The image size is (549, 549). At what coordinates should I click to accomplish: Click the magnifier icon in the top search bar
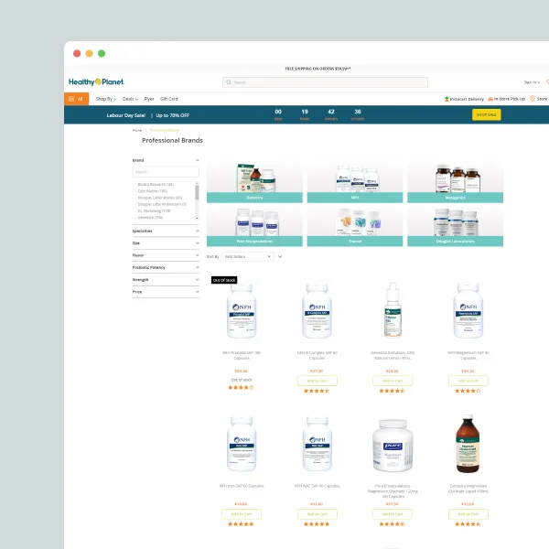pyautogui.click(x=229, y=82)
